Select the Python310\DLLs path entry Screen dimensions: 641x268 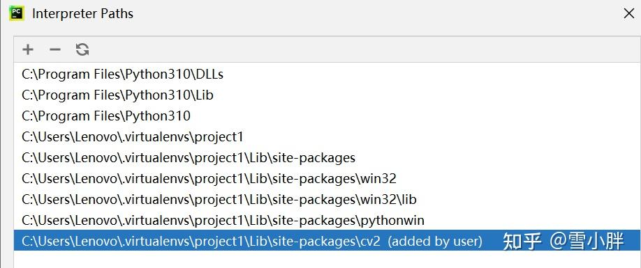(x=327, y=74)
